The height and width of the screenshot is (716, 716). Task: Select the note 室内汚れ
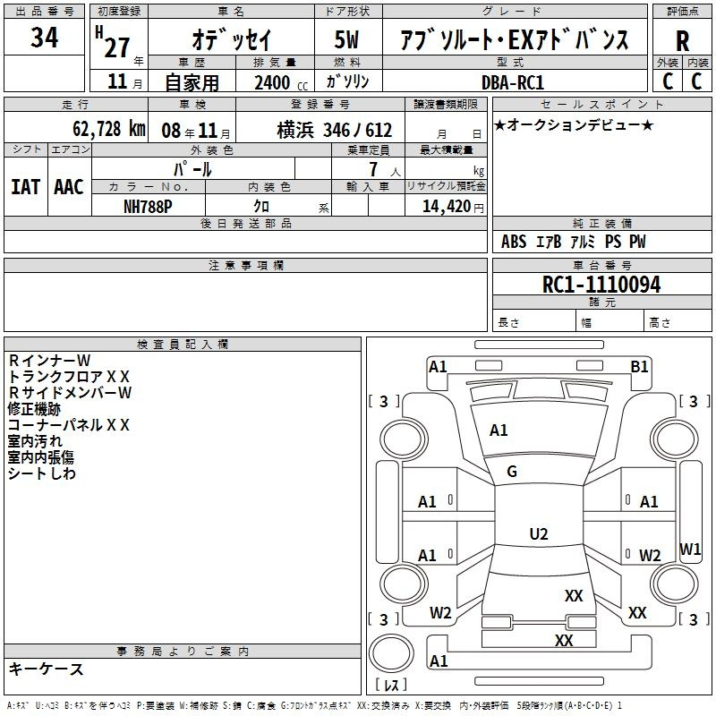coord(35,441)
